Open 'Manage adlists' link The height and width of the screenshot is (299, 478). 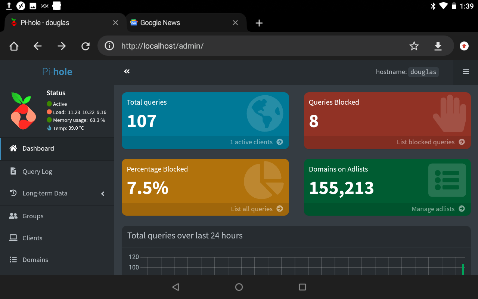tap(438, 209)
